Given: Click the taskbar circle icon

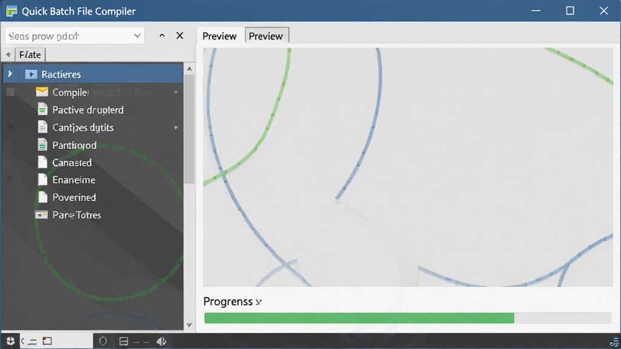Looking at the screenshot, I should click(x=103, y=341).
